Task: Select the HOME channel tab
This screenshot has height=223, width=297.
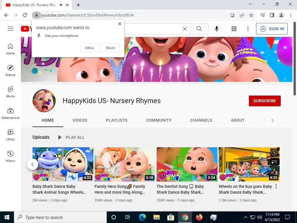Action: click(48, 120)
